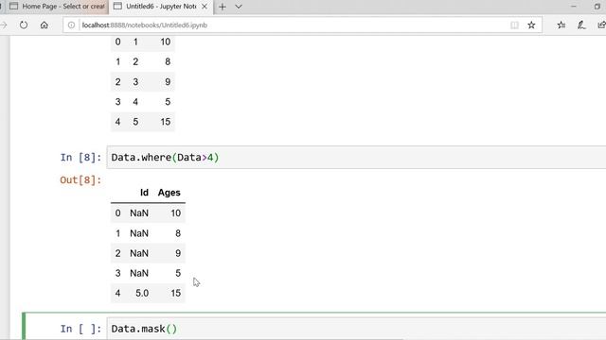Restore down the browser window
Viewport: 606px width, 340px height.
click(x=597, y=7)
